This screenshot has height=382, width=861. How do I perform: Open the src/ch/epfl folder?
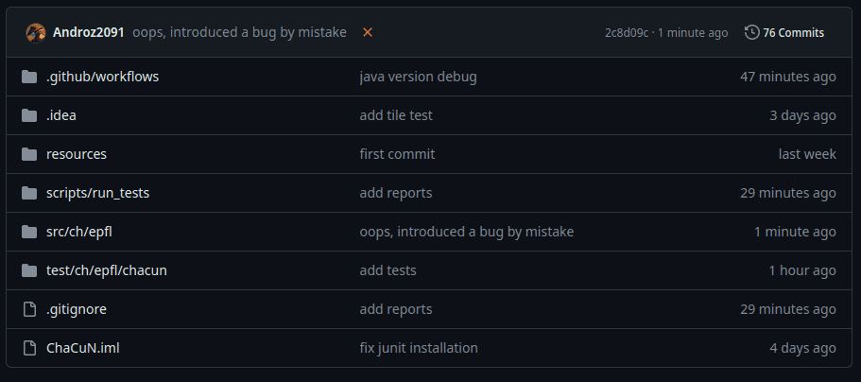click(x=79, y=232)
